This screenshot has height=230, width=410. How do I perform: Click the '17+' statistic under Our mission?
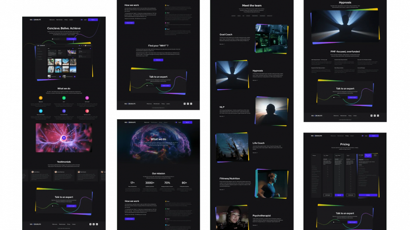[132, 183]
